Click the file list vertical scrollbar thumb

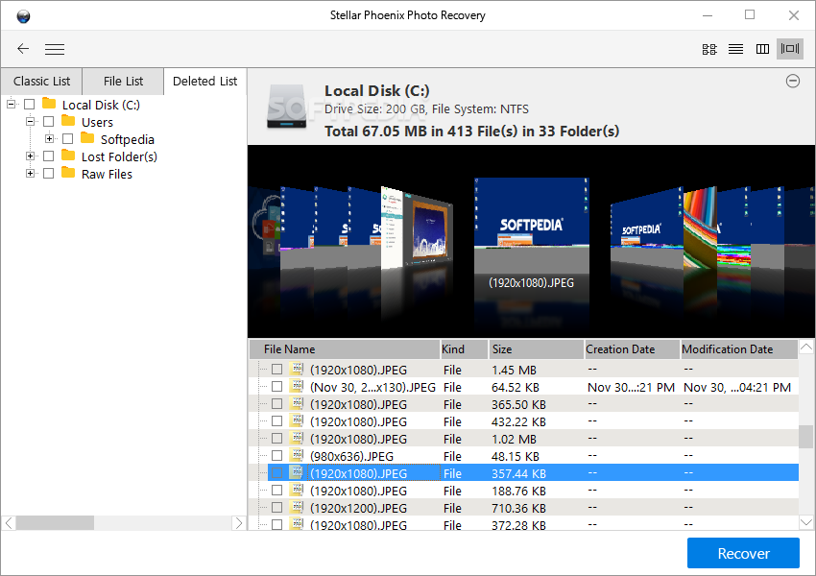pyautogui.click(x=806, y=437)
